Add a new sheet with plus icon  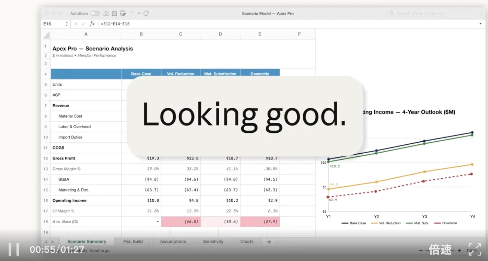tap(269, 242)
